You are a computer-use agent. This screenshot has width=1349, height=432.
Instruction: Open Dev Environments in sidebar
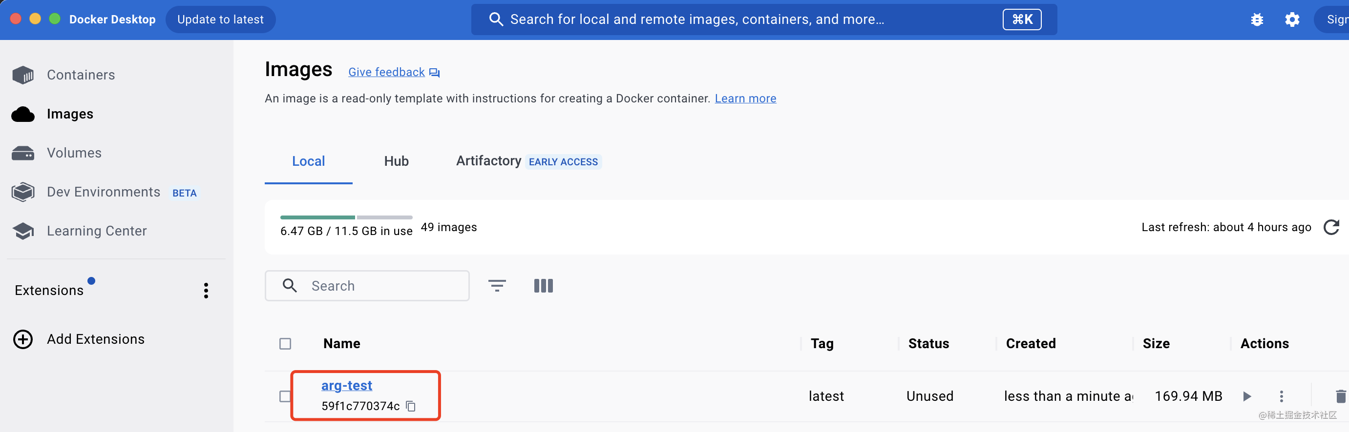coord(104,192)
